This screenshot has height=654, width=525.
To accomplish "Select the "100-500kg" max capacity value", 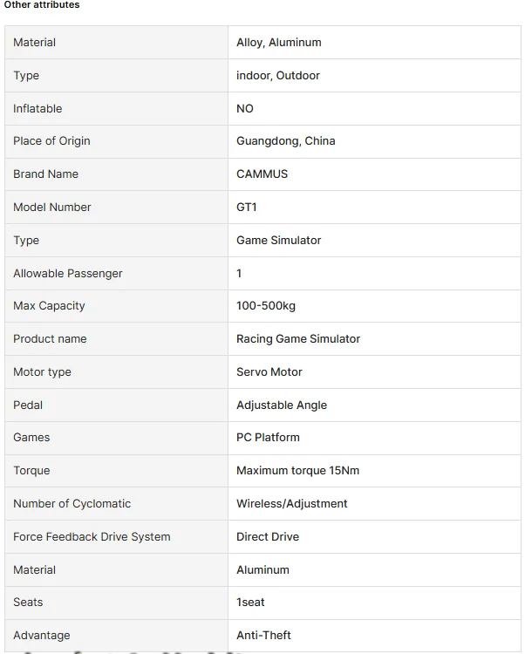I will [266, 306].
